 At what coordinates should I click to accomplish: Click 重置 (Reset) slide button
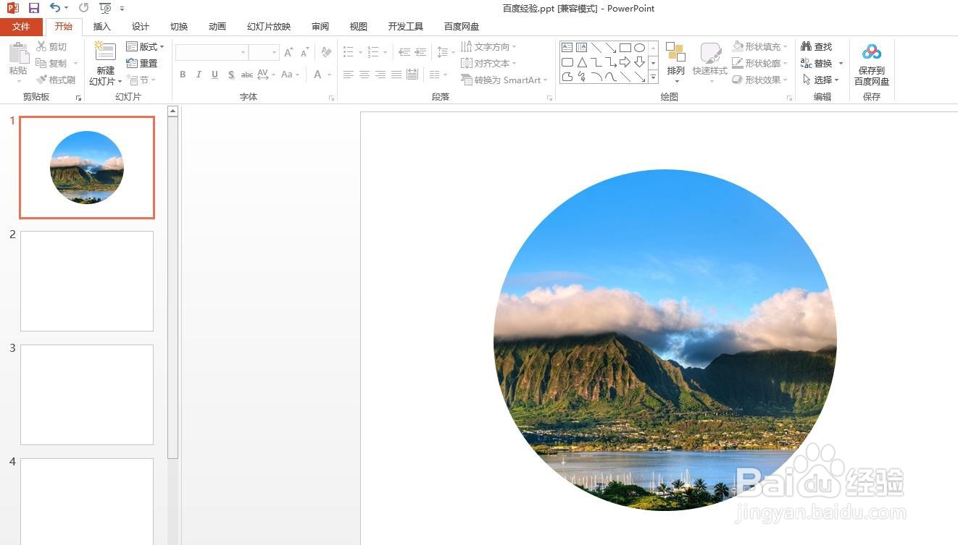click(142, 63)
